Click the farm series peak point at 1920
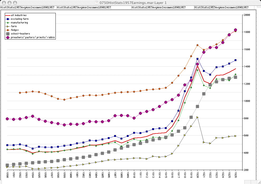The width and height of the screenshot is (261, 184). coord(197,117)
